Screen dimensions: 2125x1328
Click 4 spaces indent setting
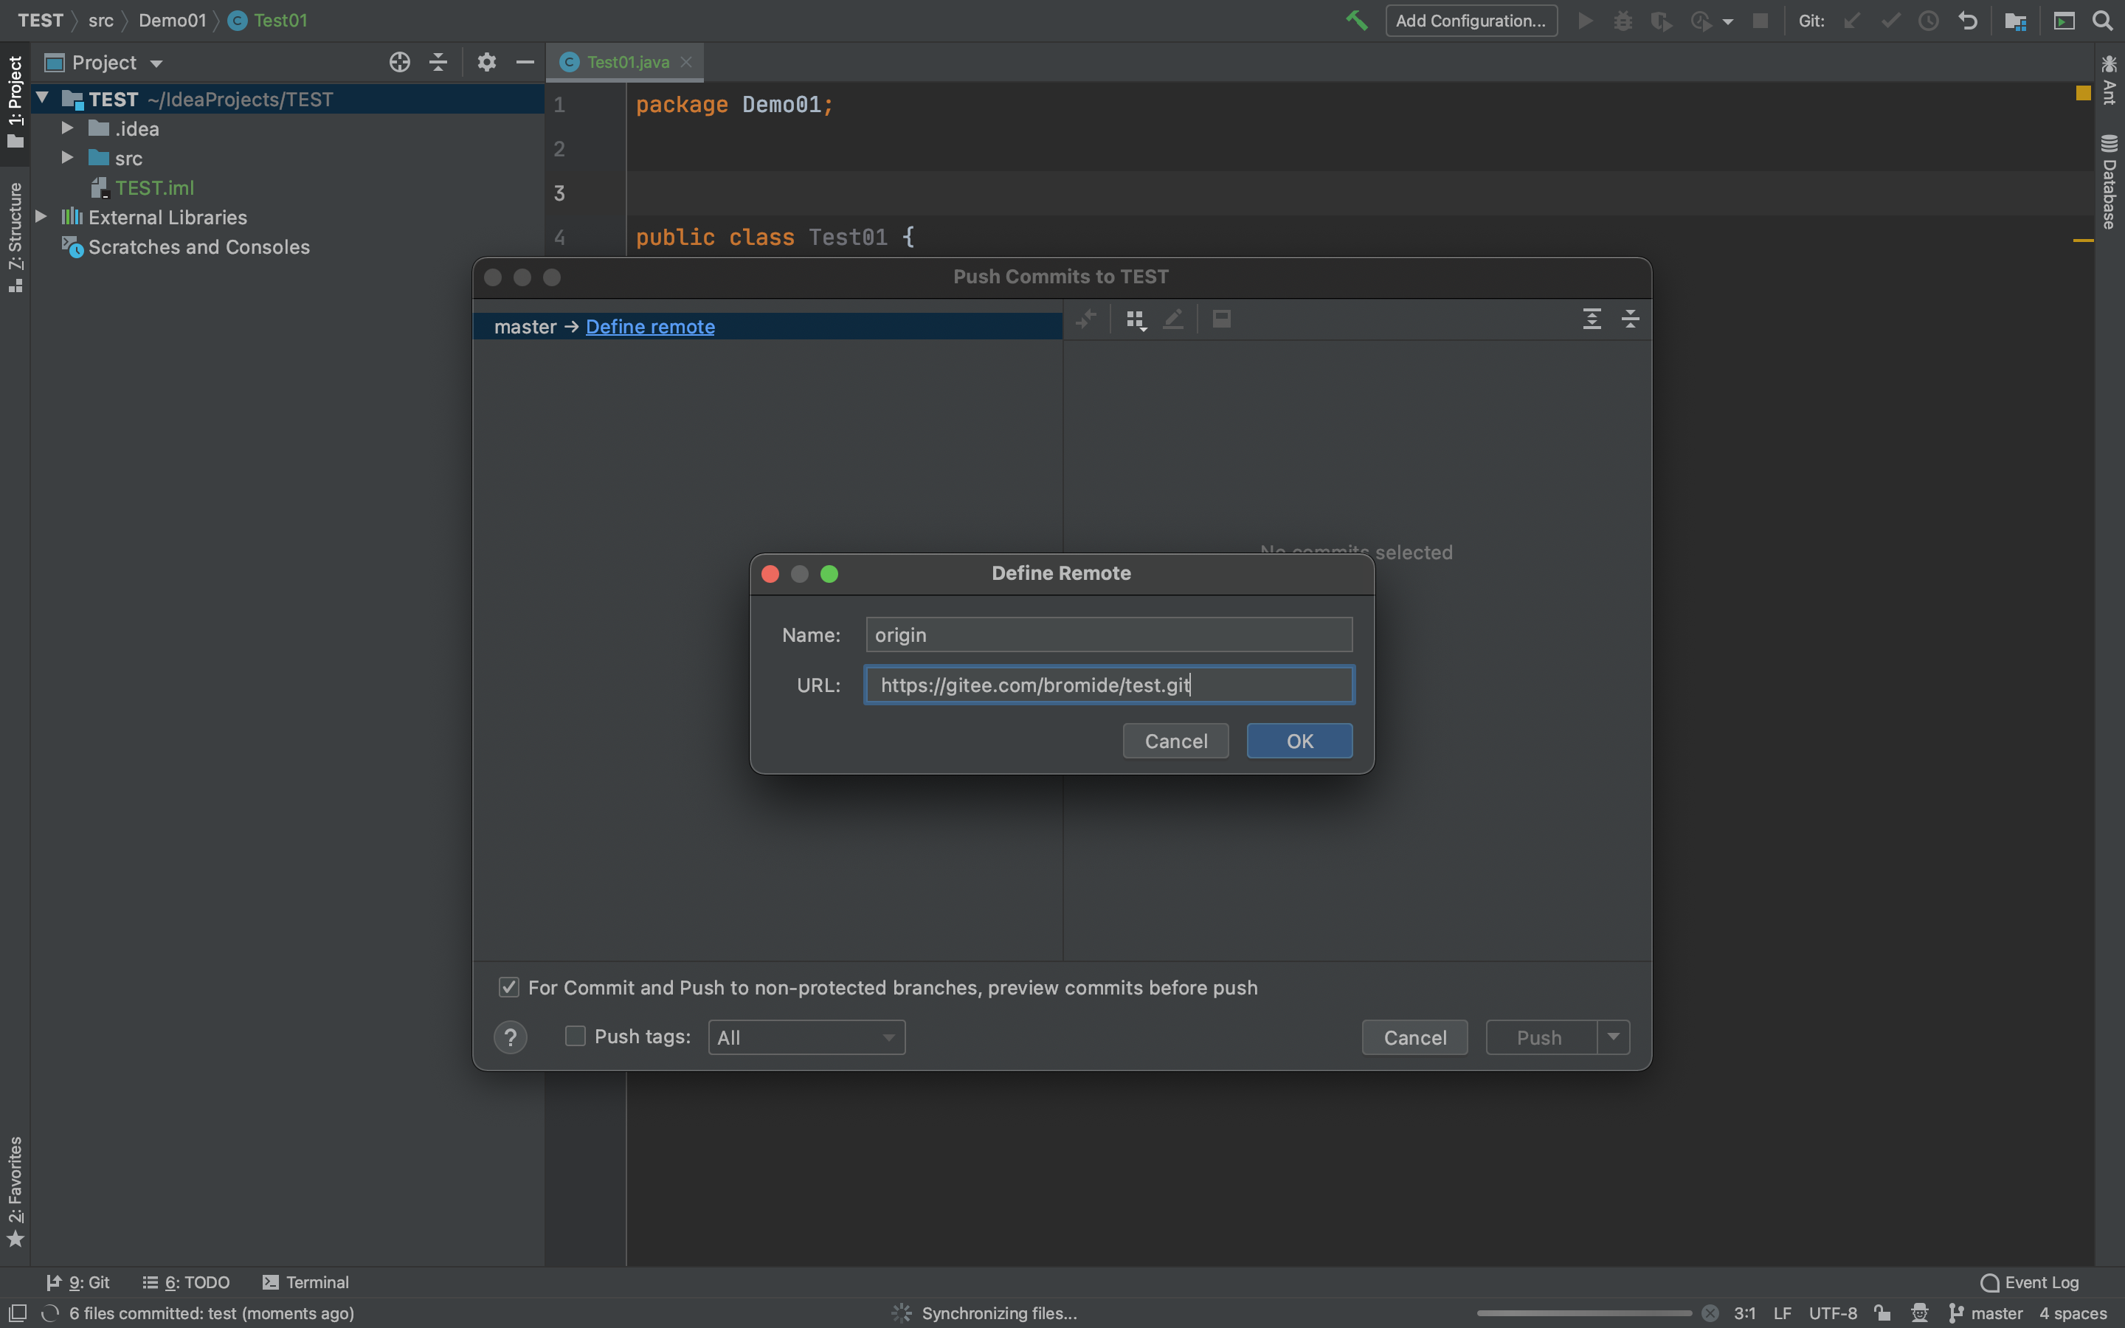[x=2073, y=1313]
